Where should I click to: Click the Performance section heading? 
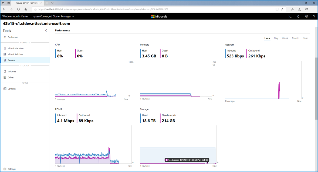tap(63, 30)
